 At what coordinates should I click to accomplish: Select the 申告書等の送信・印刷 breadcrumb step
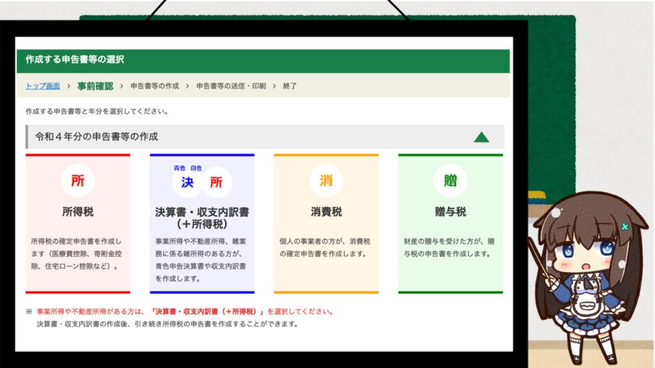231,86
